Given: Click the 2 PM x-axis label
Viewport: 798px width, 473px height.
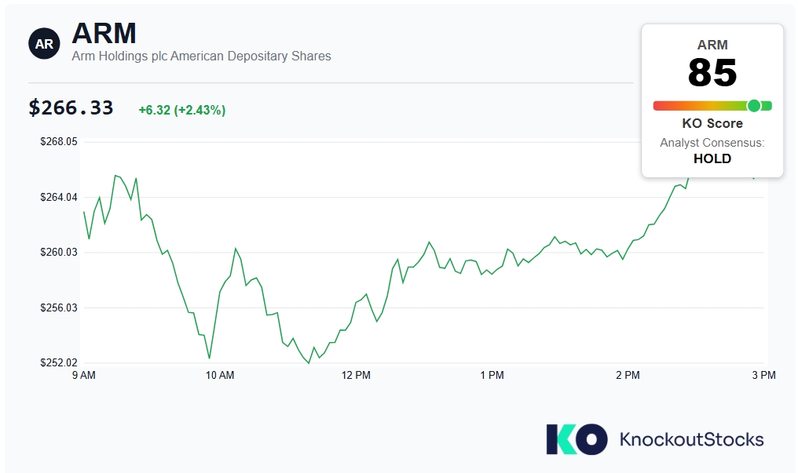Looking at the screenshot, I should click(x=628, y=376).
